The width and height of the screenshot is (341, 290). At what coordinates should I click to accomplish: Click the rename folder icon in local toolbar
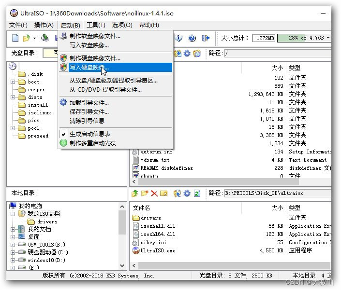click(x=164, y=193)
